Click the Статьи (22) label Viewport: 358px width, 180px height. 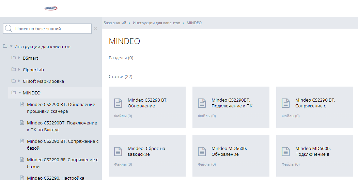(121, 76)
